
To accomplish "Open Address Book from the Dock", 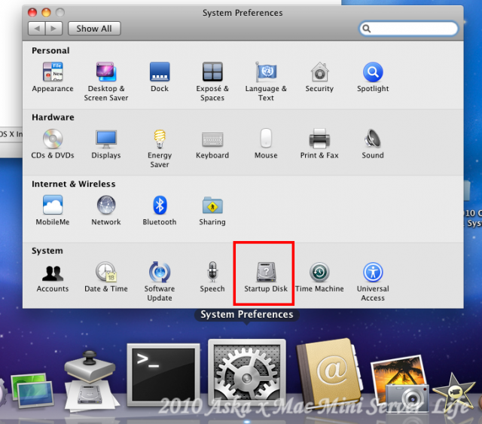I will (x=330, y=373).
